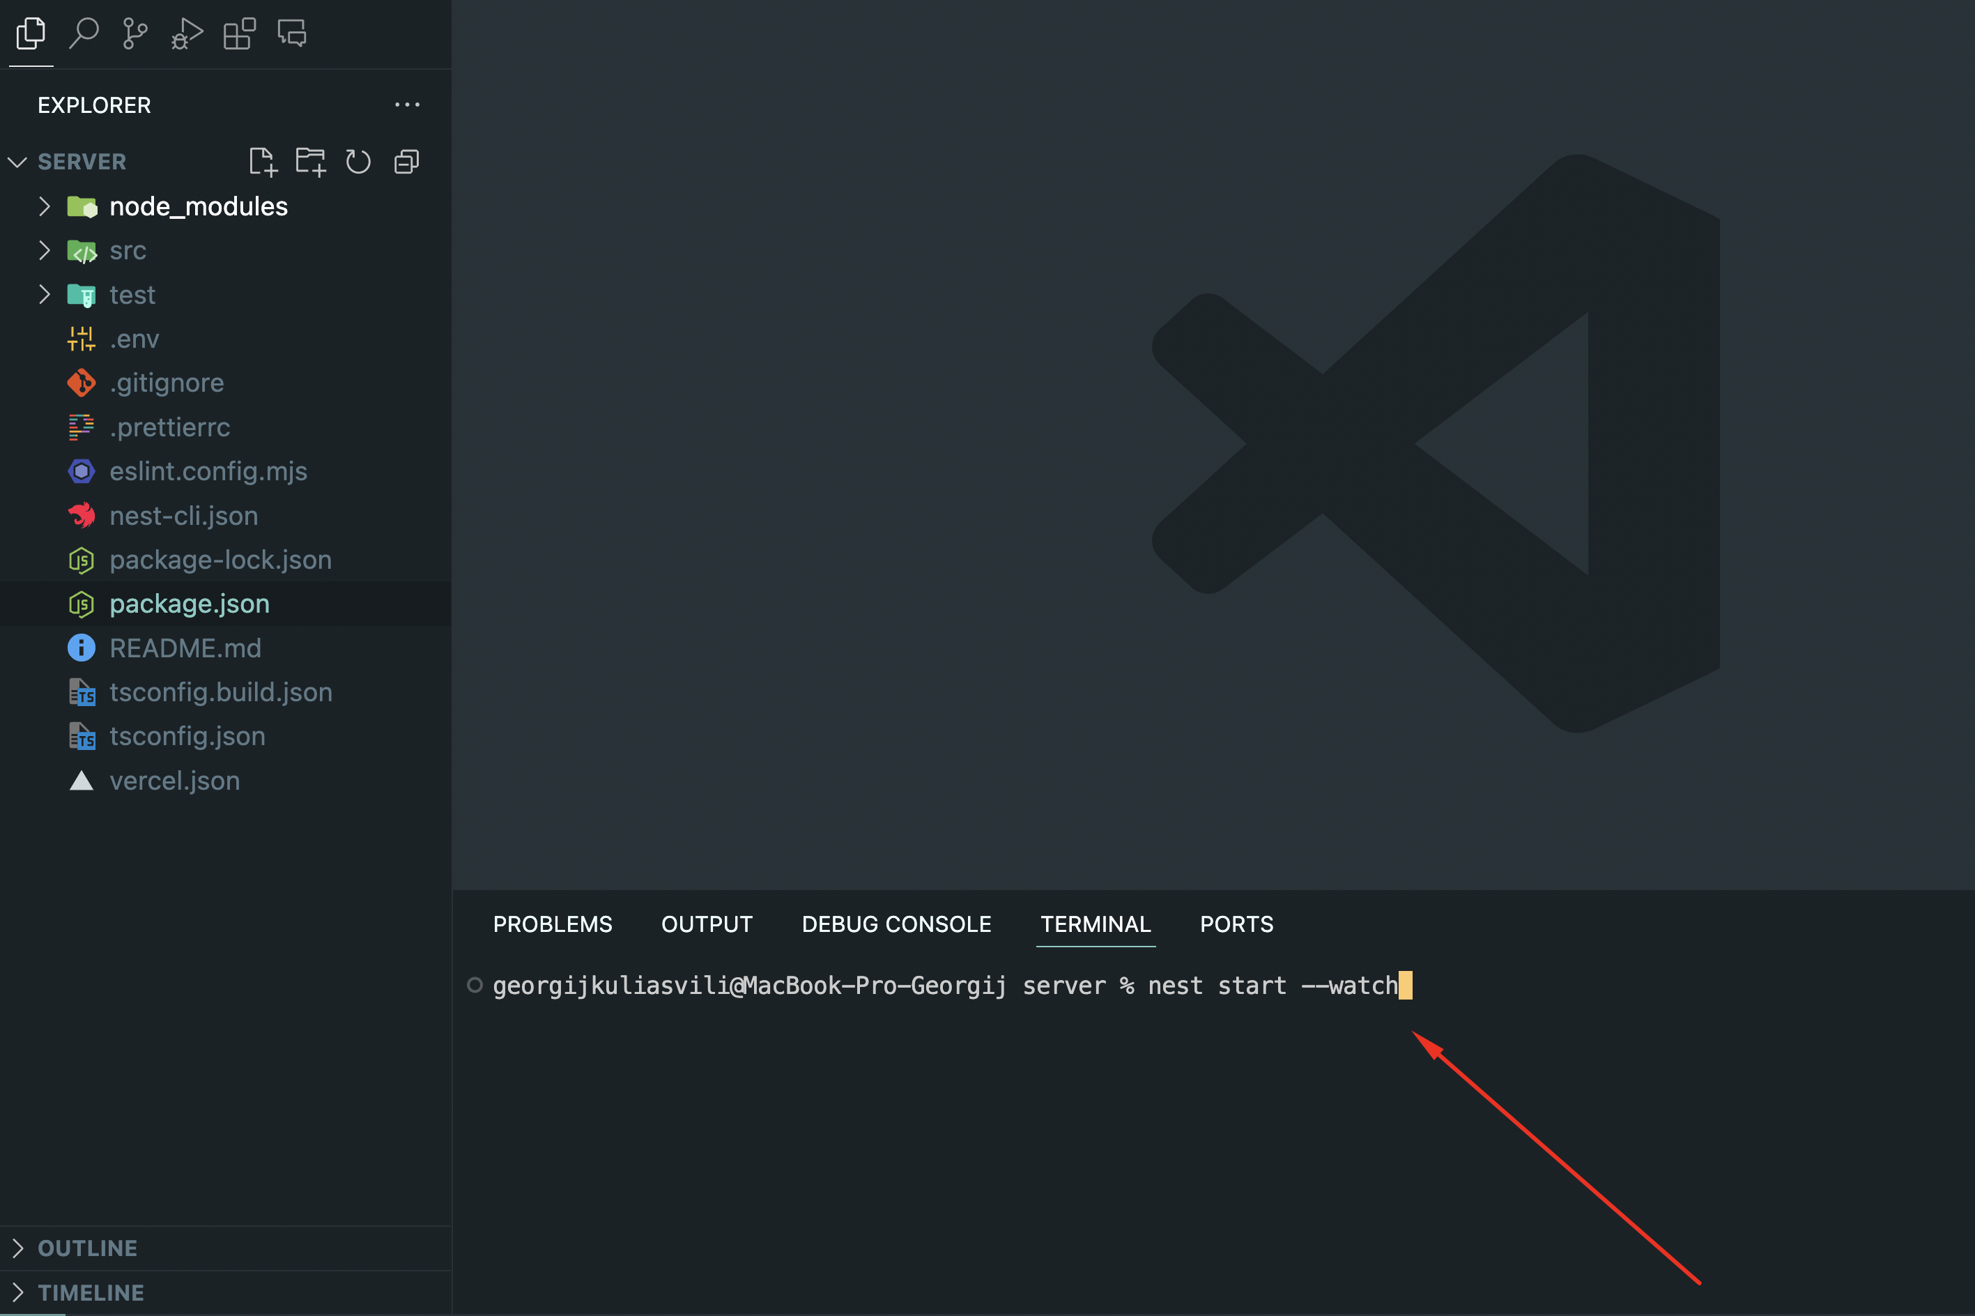Click the terminal prompt status circle
1975x1316 pixels.
[475, 986]
